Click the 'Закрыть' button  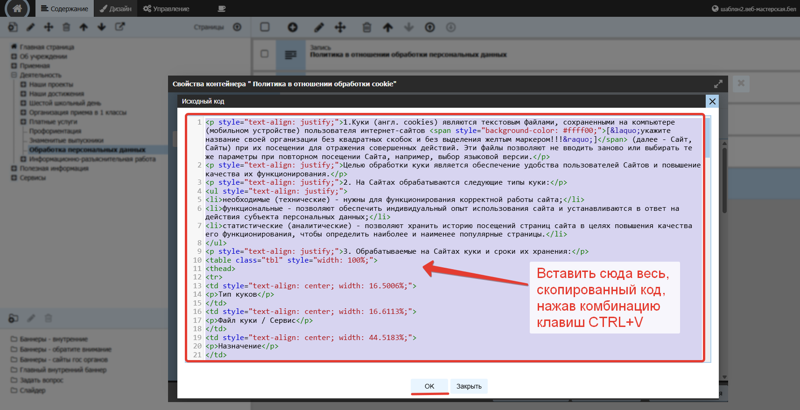(x=469, y=386)
